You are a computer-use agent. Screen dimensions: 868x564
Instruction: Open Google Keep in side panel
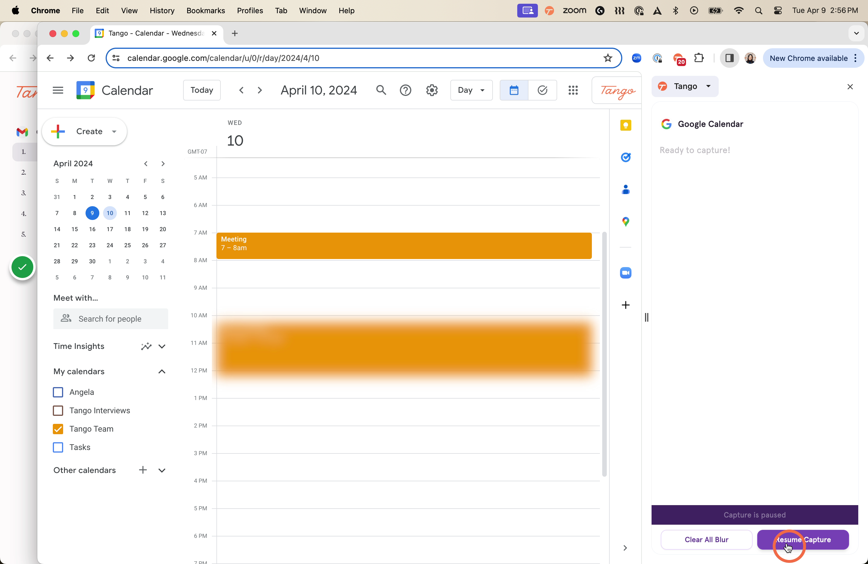point(625,125)
